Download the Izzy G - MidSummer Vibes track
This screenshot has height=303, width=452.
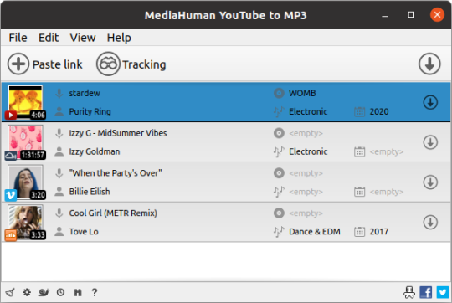click(x=430, y=142)
